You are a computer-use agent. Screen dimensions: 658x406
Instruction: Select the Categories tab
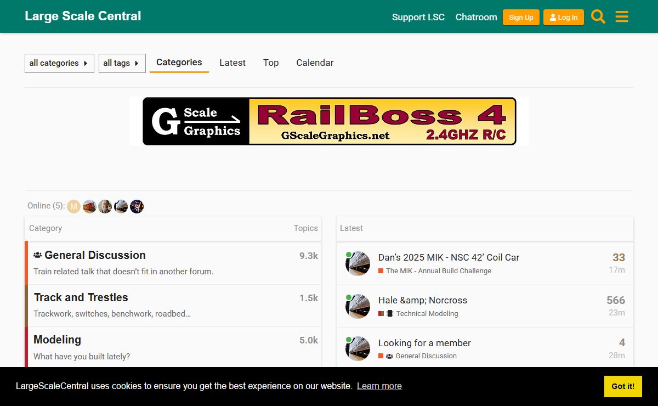click(179, 63)
